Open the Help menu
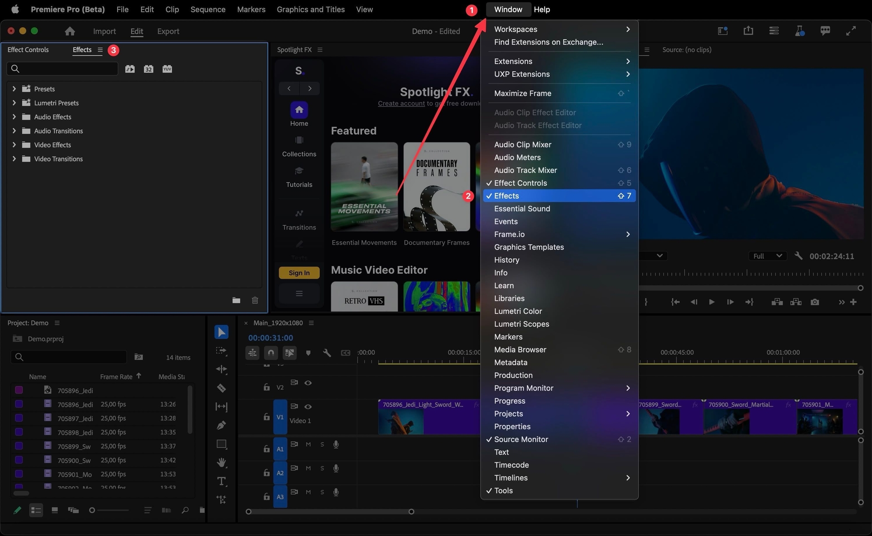 click(542, 10)
